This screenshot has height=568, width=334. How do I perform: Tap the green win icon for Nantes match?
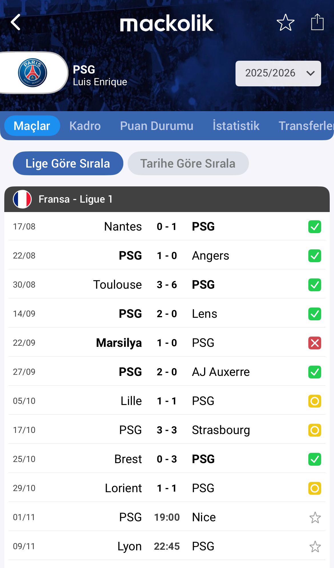[x=315, y=227]
